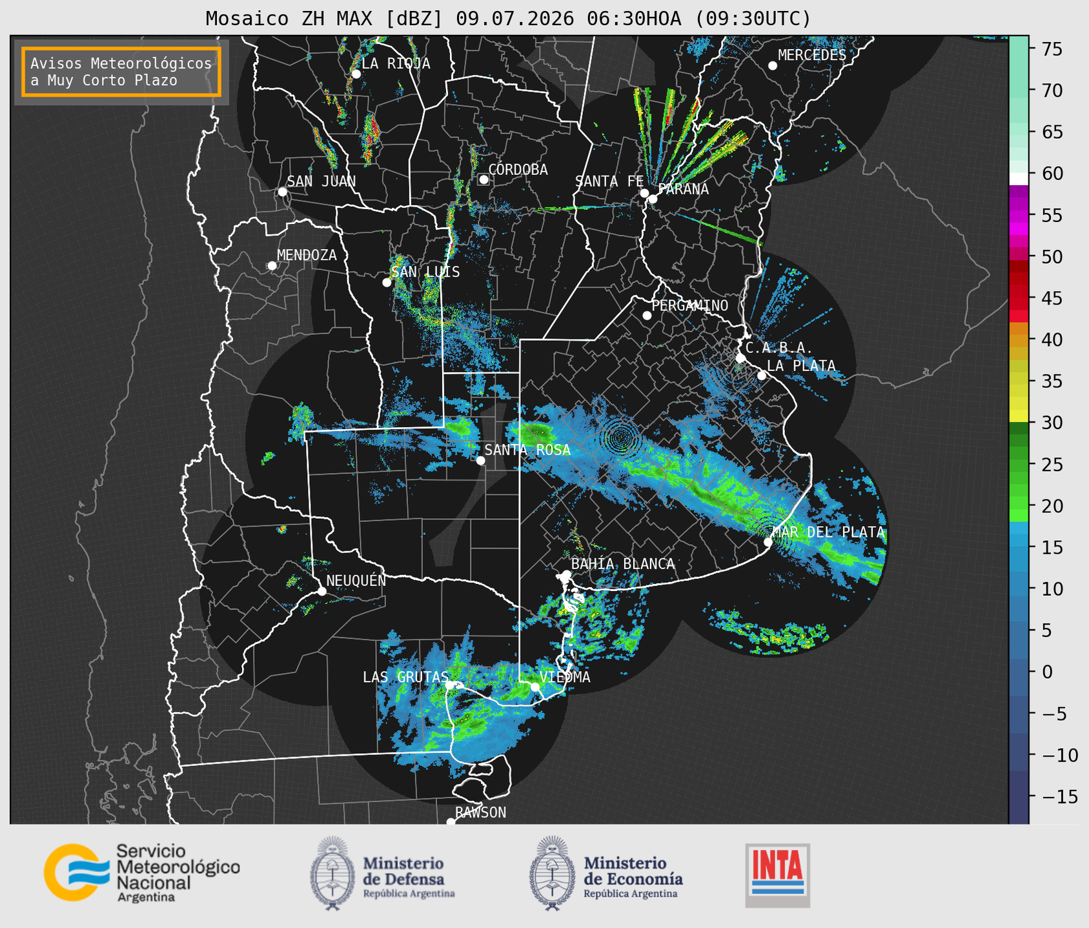
Task: Click the La Rioja city label
Action: (396, 63)
